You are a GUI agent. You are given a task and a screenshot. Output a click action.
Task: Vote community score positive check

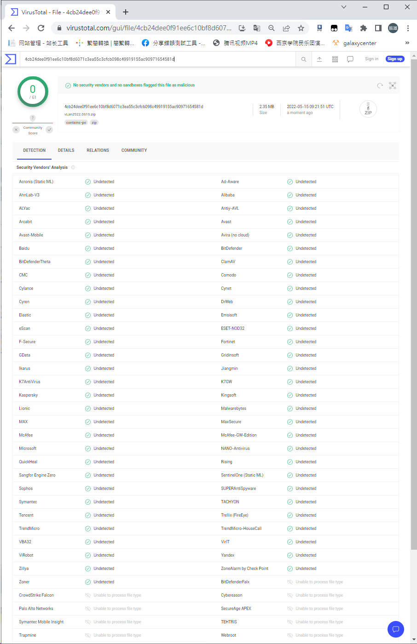(x=49, y=130)
